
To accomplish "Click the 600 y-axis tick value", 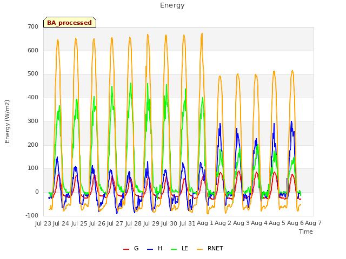I will (33, 50).
